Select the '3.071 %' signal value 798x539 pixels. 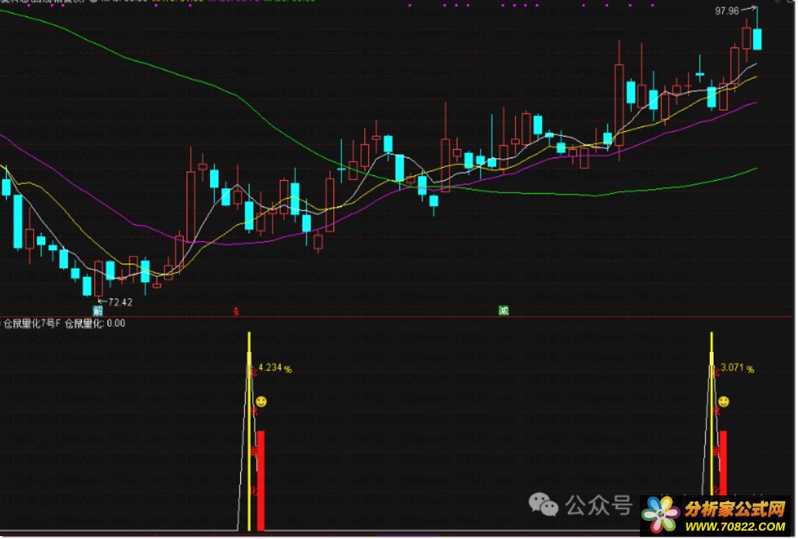(737, 367)
